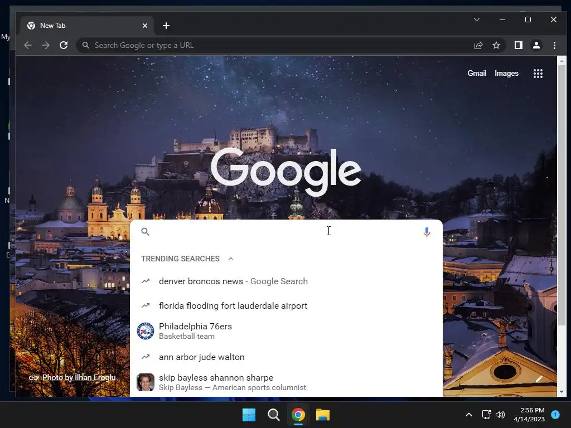Start voice search with the microphone icon
This screenshot has width=571, height=428.
(x=427, y=232)
